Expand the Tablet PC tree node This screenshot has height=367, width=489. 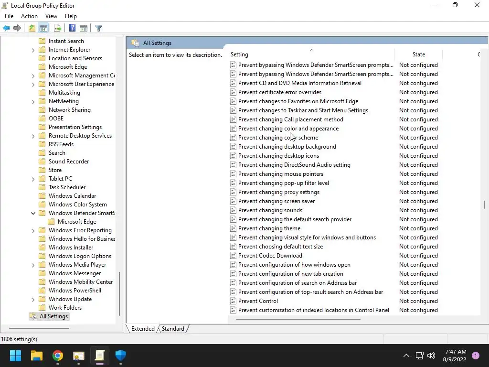point(33,179)
